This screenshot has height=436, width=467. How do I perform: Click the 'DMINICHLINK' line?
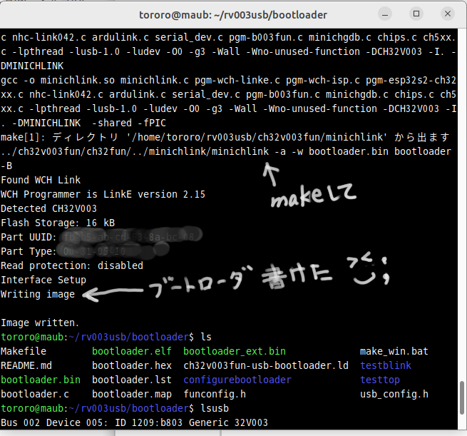coord(32,66)
